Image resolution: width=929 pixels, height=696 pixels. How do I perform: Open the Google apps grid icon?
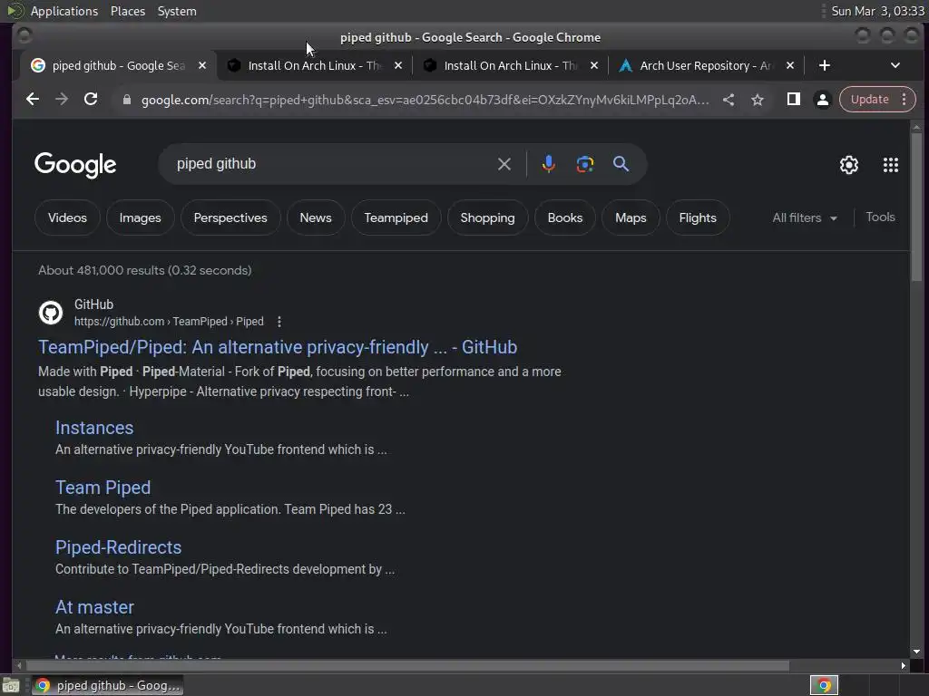tap(891, 165)
